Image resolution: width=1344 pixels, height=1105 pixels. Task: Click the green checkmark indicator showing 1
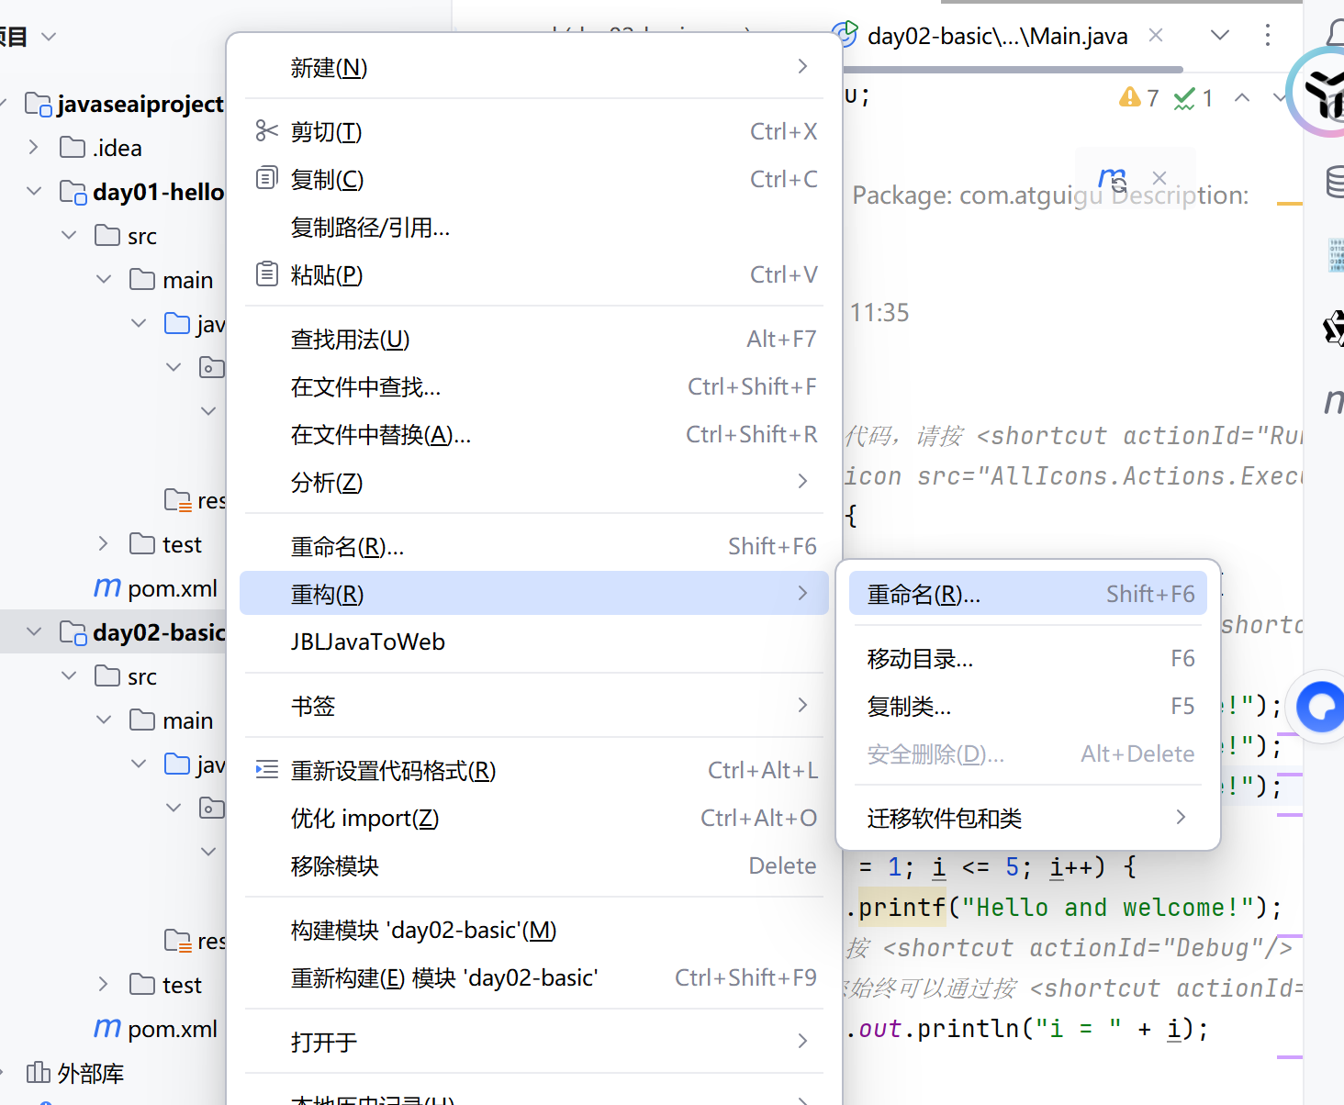(1194, 97)
